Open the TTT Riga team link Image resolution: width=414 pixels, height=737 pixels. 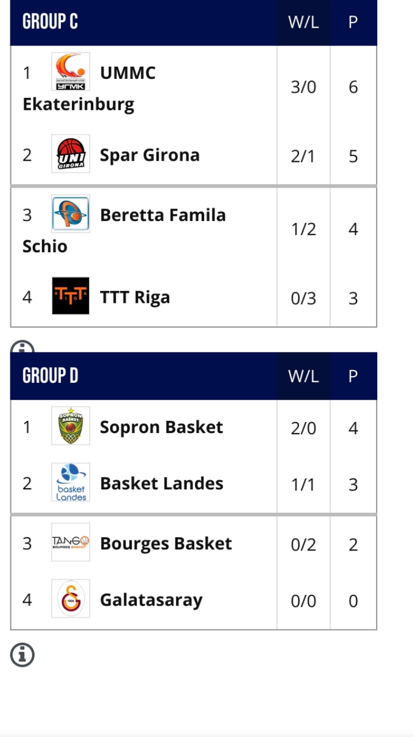tap(135, 297)
